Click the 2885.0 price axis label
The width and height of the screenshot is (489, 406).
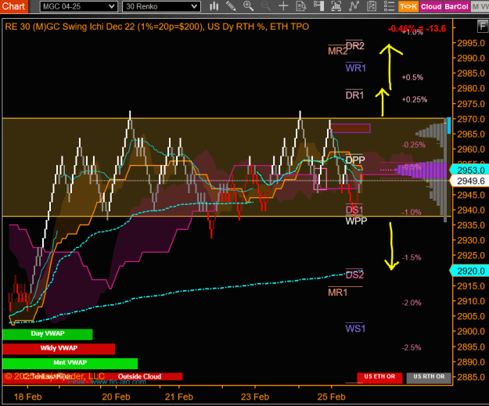[471, 377]
